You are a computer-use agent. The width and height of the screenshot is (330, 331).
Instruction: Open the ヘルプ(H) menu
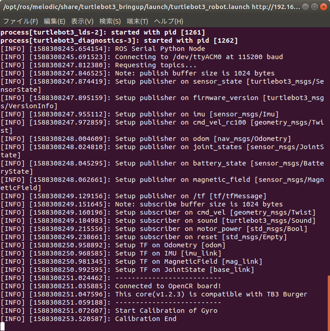pos(168,21)
